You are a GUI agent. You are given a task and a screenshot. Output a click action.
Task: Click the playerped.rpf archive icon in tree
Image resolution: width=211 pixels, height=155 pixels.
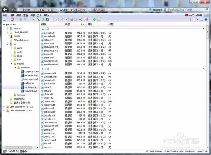[22, 79]
